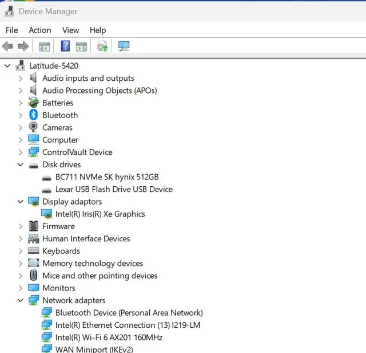Select BC711 NVMe SK hynix 512GB drive

(107, 177)
